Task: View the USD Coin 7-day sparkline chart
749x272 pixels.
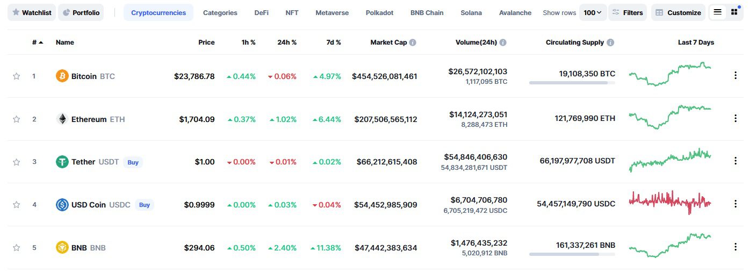Action: coord(670,203)
